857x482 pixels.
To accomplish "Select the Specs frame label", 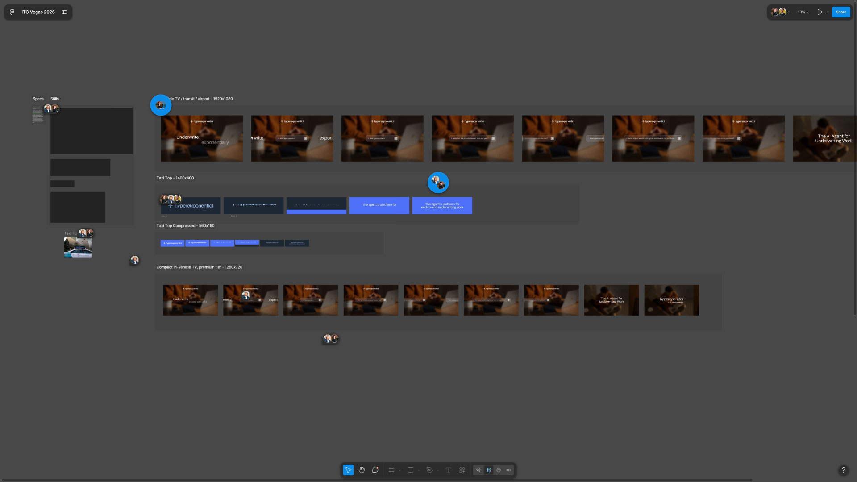I will pos(38,99).
